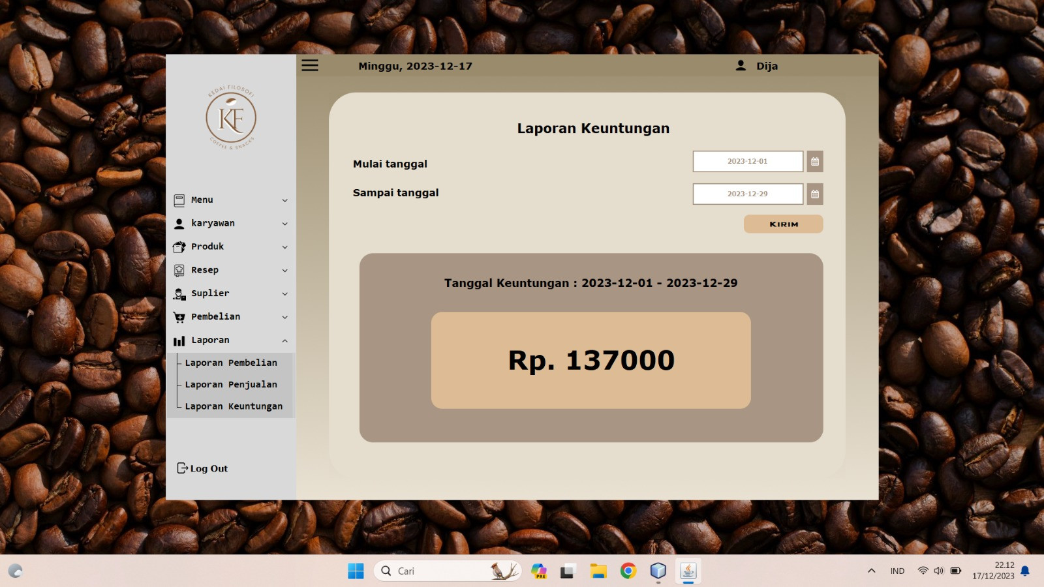Click the Pembelian shopping cart icon
Viewport: 1044px width, 587px height.
[x=179, y=318]
